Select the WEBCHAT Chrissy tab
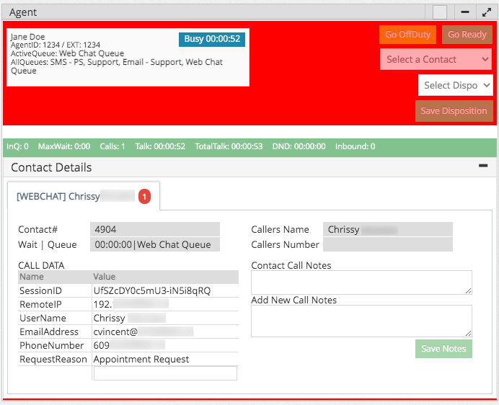This screenshot has width=499, height=405. pyautogui.click(x=84, y=196)
